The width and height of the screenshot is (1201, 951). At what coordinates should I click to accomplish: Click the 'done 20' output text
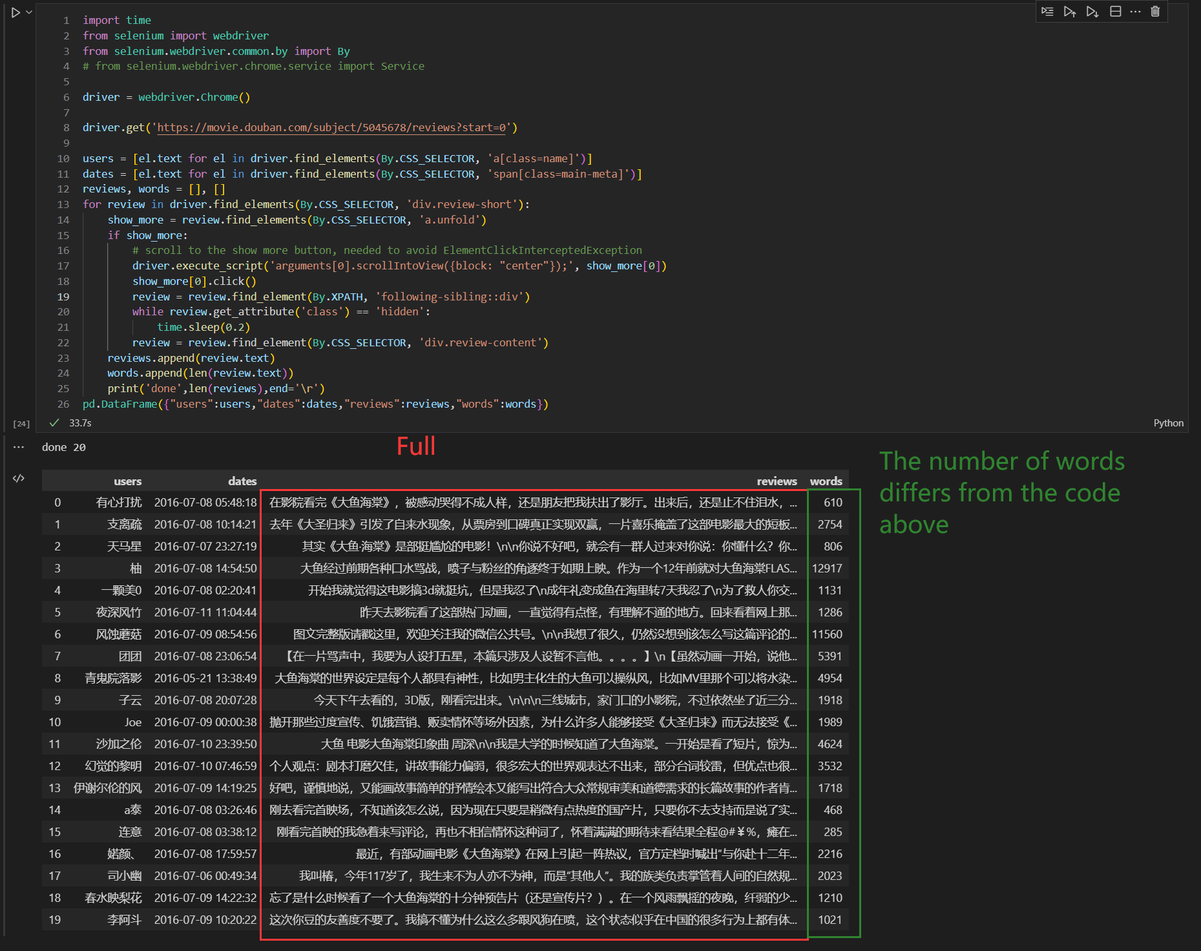[63, 447]
